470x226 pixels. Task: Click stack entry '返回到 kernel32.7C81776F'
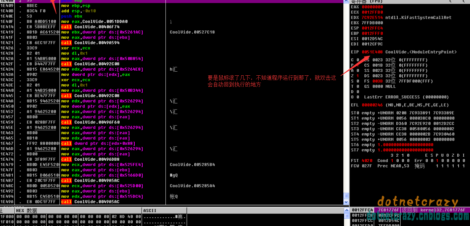pos(434,210)
